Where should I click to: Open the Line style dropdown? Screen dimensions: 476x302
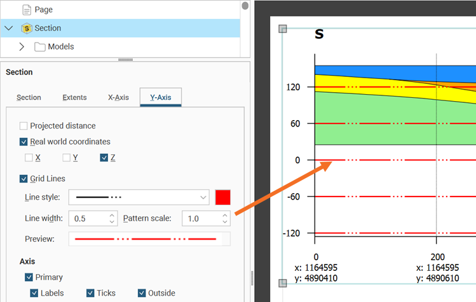click(139, 197)
